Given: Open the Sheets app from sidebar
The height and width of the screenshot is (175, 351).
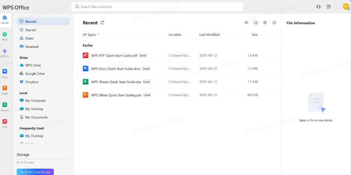Looking at the screenshot, I should coord(5,105).
